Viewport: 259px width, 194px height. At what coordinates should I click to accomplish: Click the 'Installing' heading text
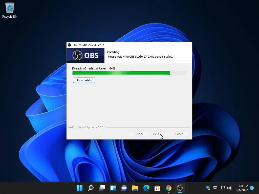(113, 52)
